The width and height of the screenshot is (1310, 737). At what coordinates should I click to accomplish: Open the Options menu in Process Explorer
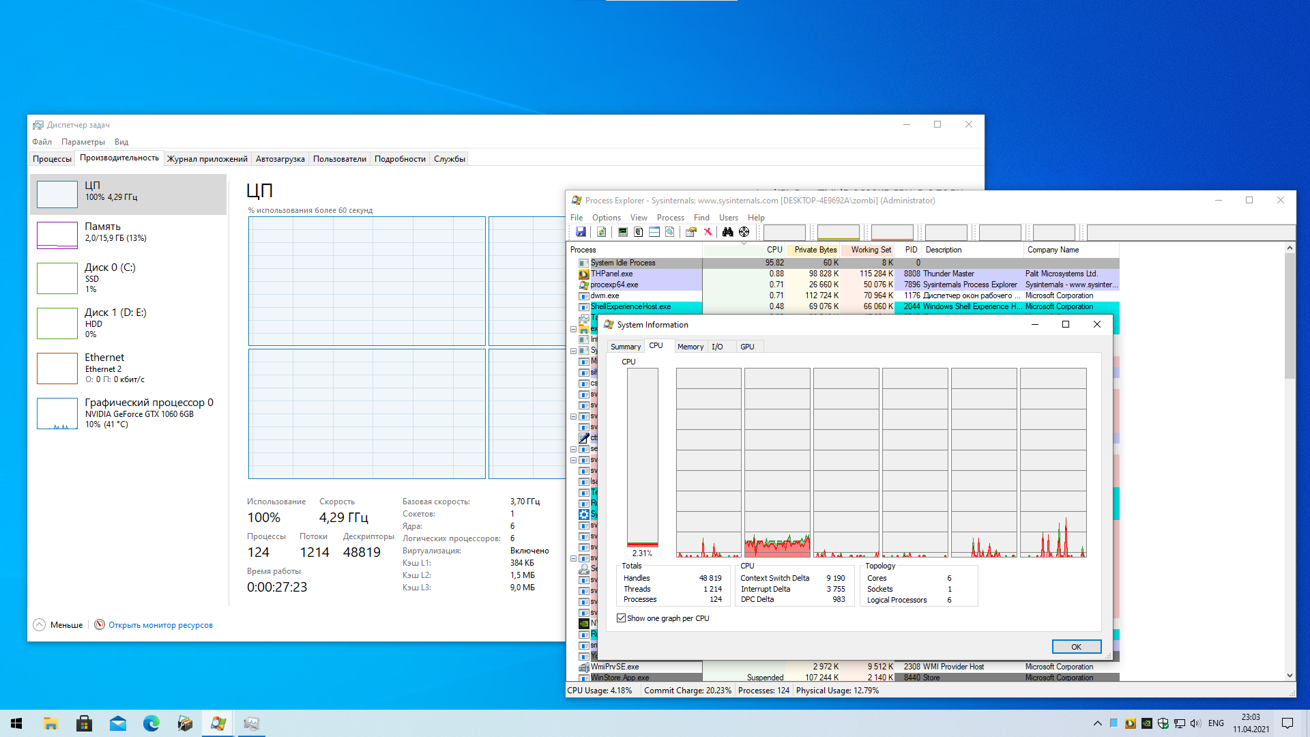[x=606, y=218]
